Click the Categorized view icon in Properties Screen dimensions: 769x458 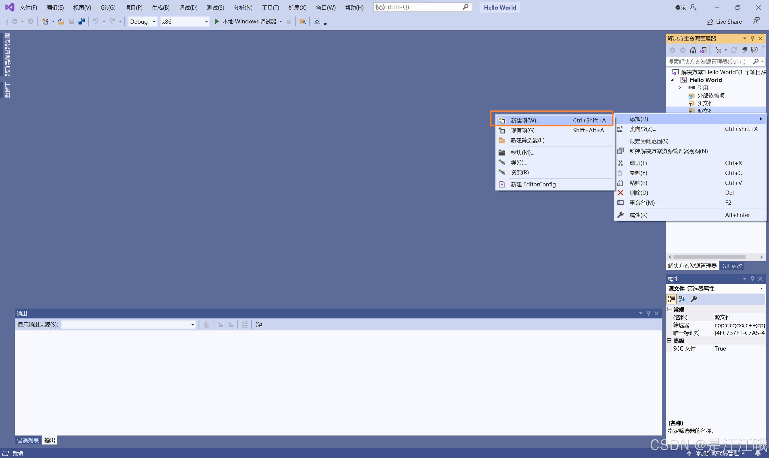(671, 299)
